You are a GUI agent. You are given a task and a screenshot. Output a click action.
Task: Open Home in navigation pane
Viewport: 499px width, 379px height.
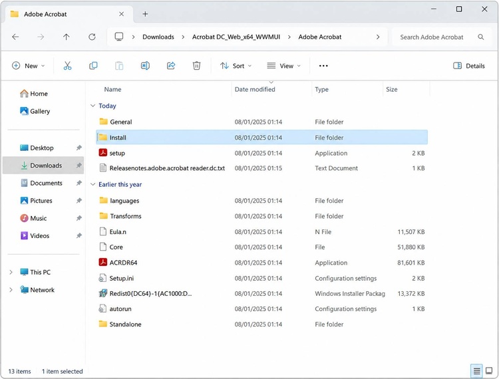34,94
